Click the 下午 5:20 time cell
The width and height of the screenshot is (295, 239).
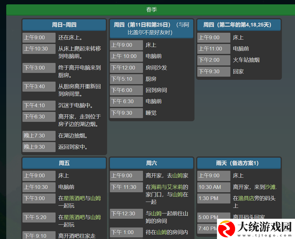point(39,217)
